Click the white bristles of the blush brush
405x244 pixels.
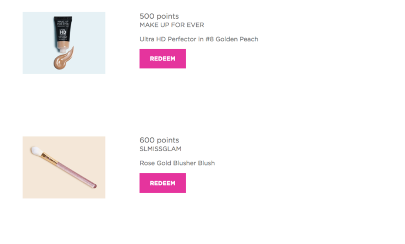[x=36, y=151]
